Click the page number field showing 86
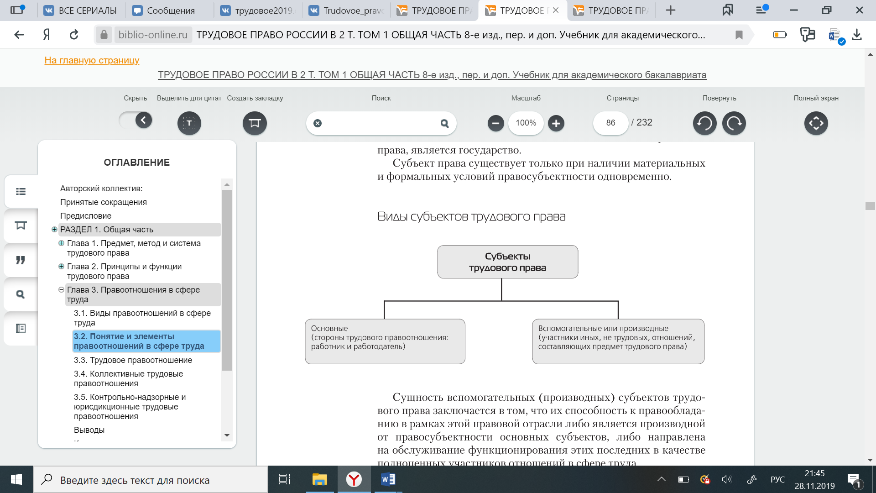Viewport: 876px width, 493px height. [610, 123]
